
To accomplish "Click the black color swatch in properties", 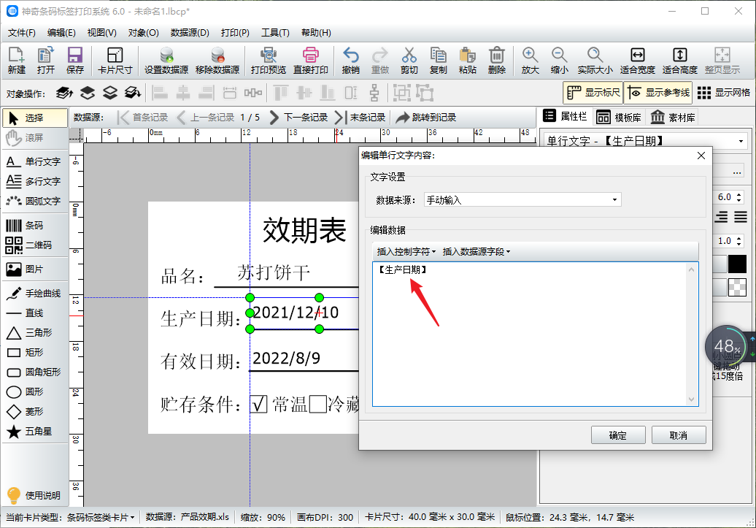I will click(x=737, y=264).
